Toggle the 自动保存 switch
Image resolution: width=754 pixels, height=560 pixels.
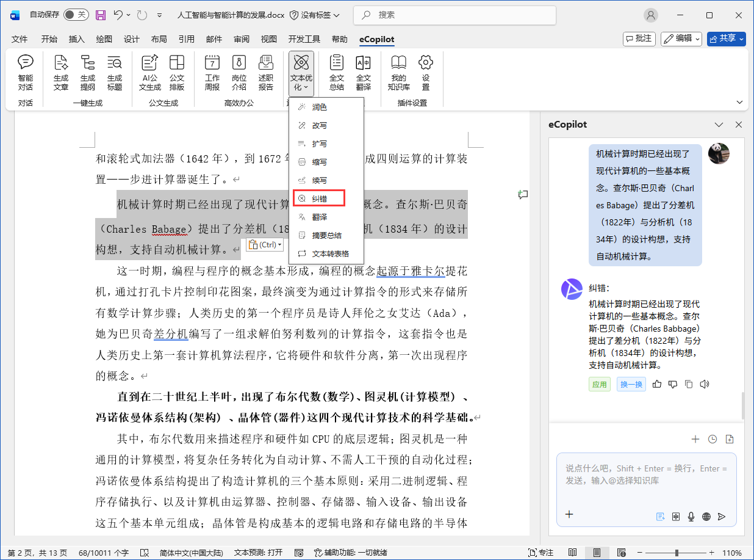point(76,15)
